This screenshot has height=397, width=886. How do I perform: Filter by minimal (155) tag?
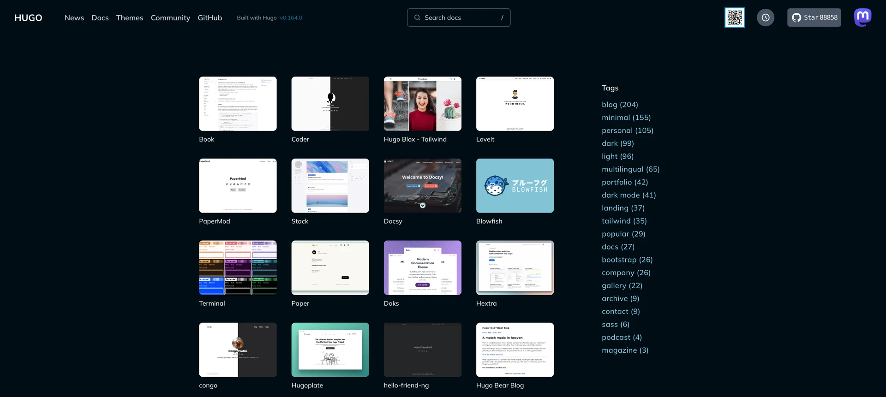click(x=626, y=118)
